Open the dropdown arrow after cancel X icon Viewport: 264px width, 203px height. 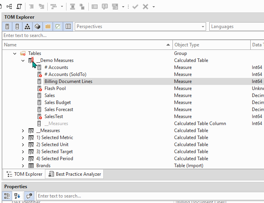(154, 7)
